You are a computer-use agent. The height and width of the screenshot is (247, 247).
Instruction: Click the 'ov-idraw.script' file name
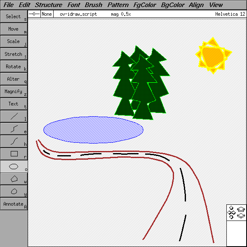tap(78, 14)
